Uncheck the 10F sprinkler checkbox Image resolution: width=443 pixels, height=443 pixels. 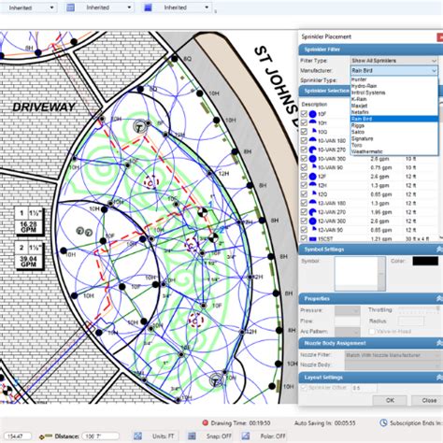click(304, 114)
